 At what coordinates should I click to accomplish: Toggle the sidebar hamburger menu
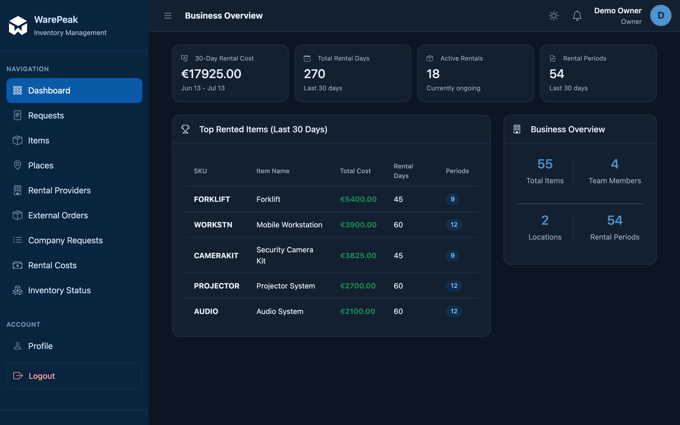pos(168,16)
